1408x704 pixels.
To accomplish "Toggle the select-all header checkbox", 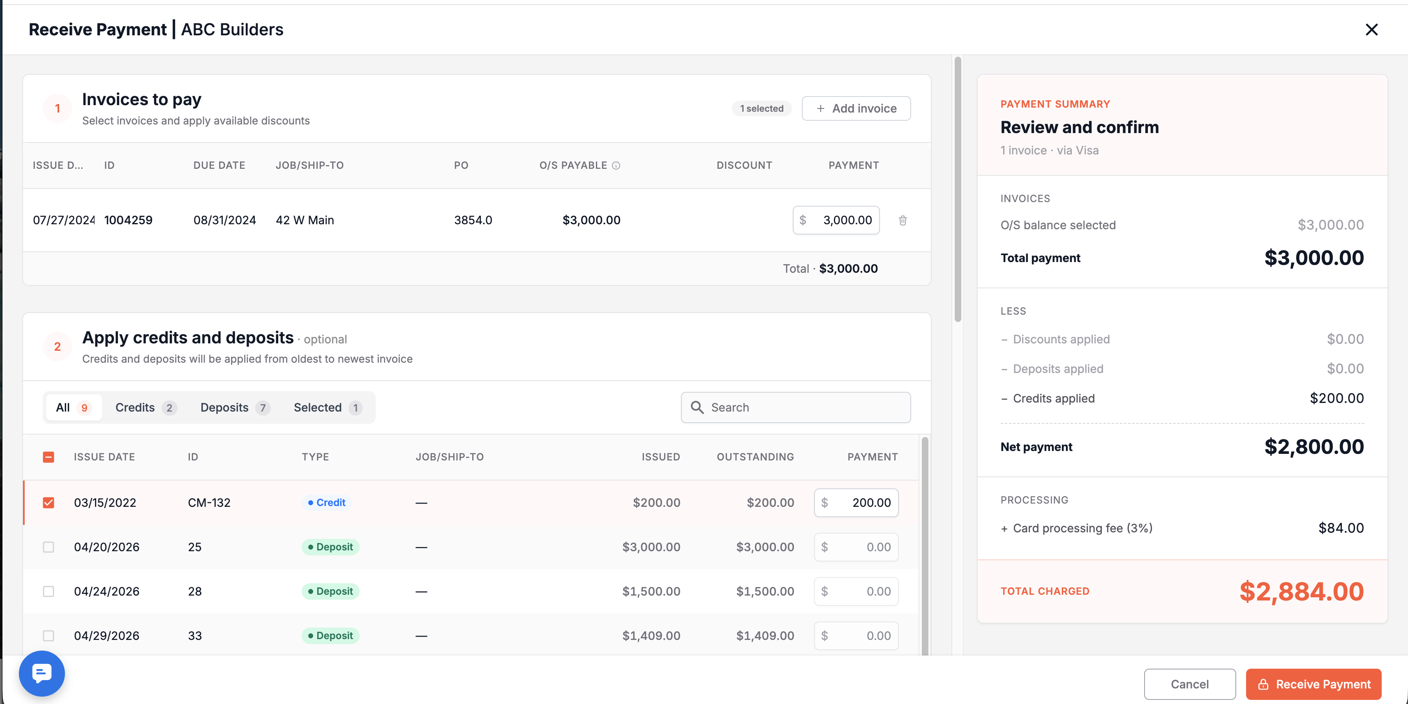I will (48, 457).
